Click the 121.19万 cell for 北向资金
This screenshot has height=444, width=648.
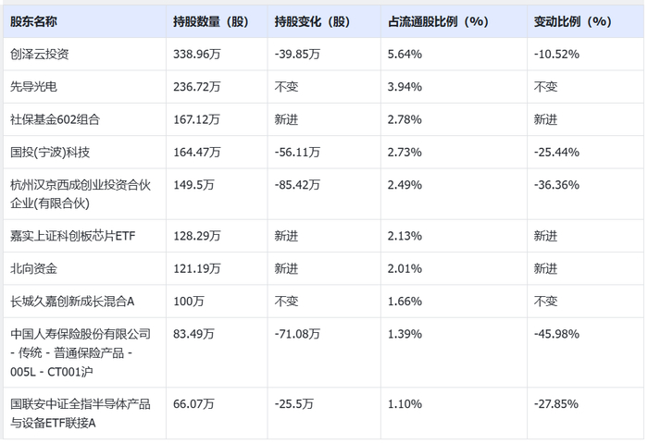[197, 268]
